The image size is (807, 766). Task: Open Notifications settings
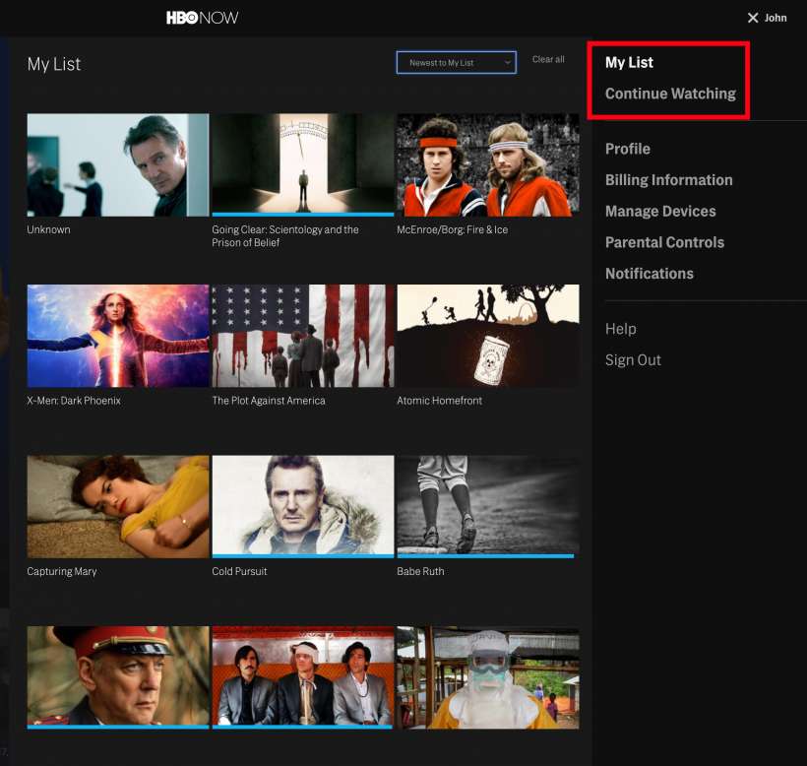point(649,274)
